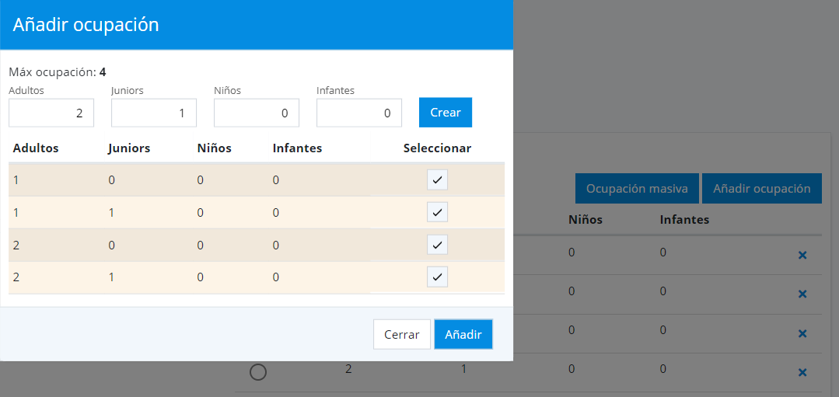Delete the second occupancy row via X icon
The width and height of the screenshot is (839, 397).
802,294
